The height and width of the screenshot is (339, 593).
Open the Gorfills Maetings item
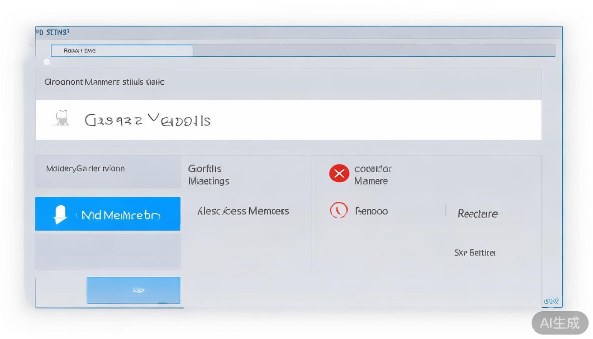pos(208,175)
